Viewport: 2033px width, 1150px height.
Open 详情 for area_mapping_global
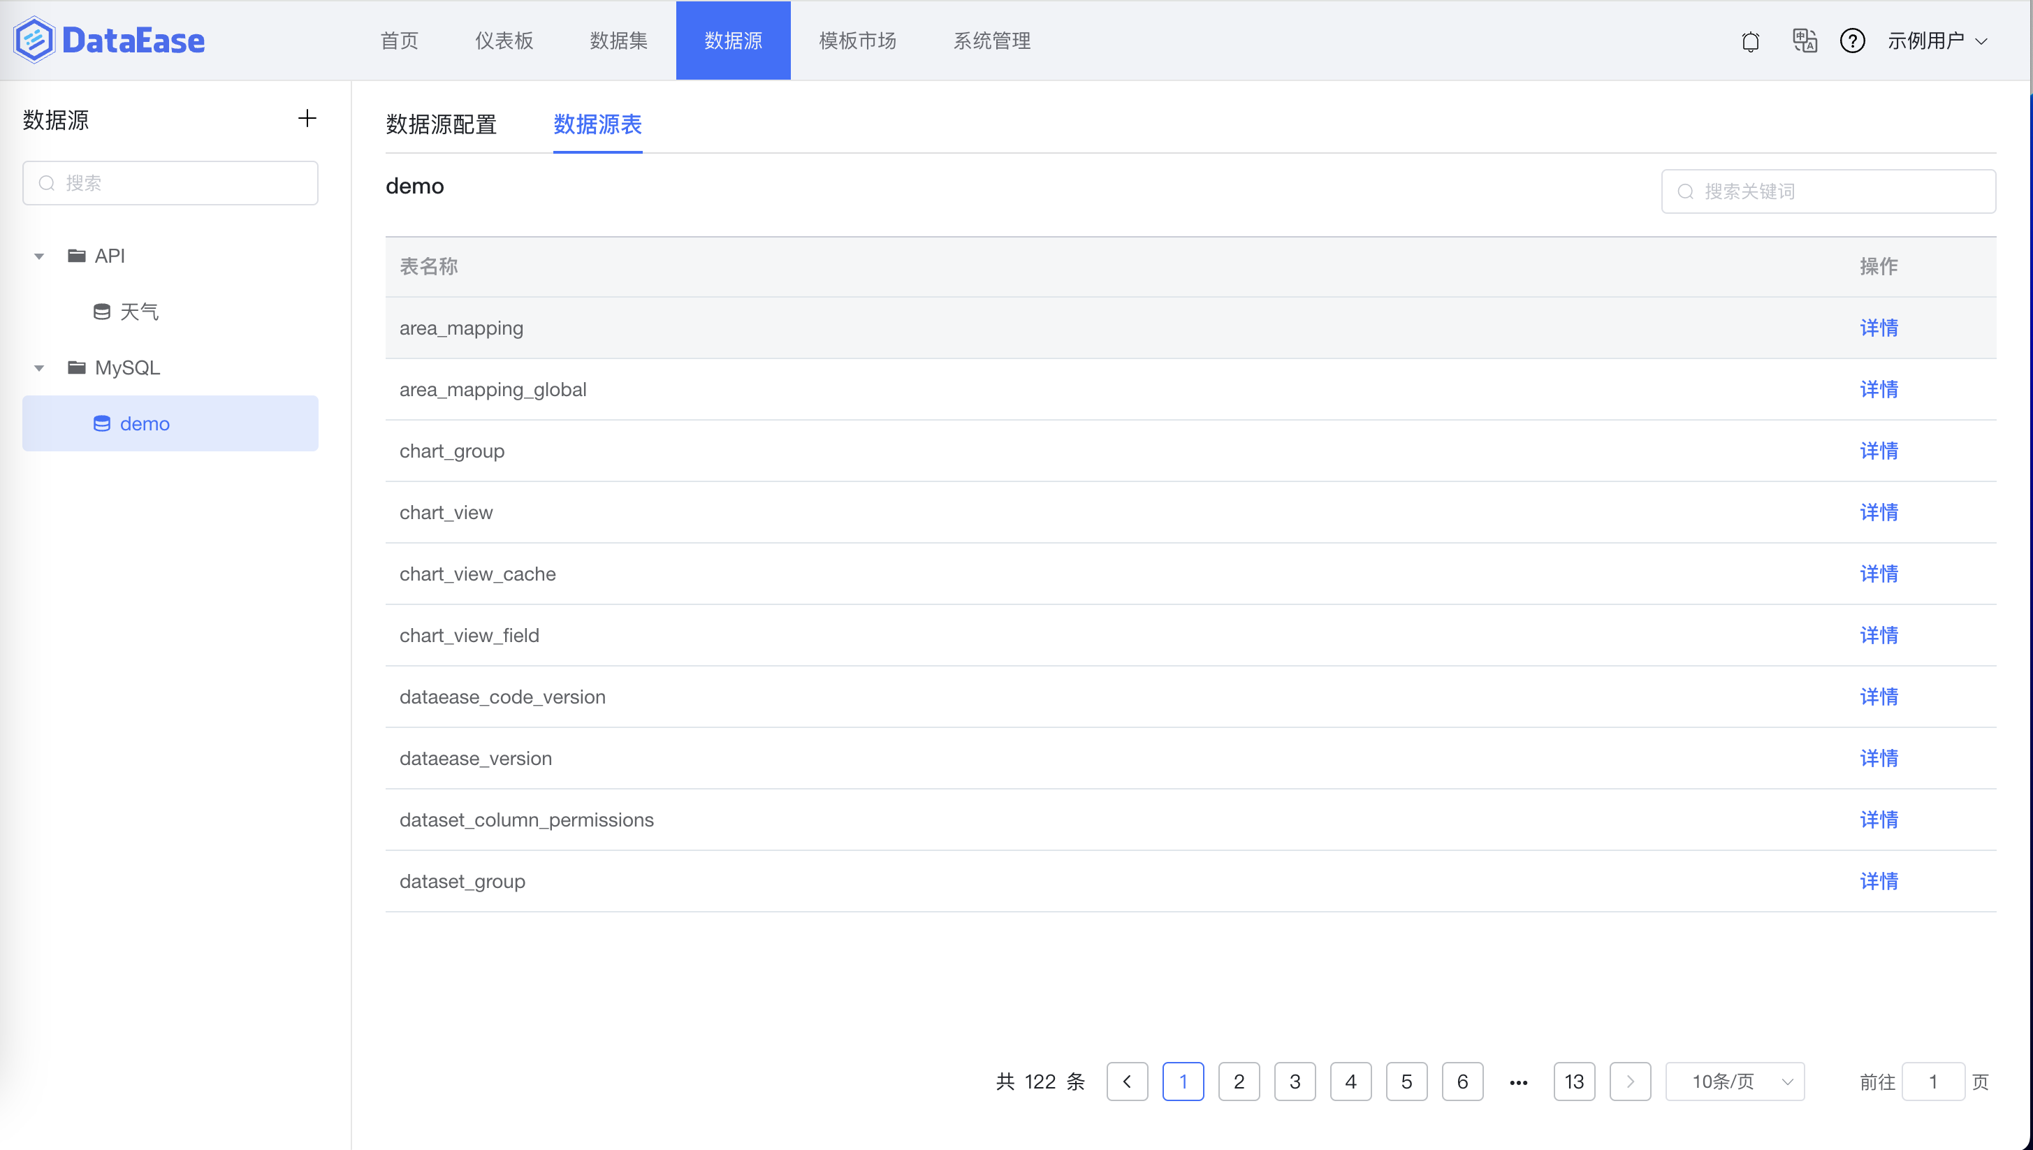click(x=1878, y=389)
